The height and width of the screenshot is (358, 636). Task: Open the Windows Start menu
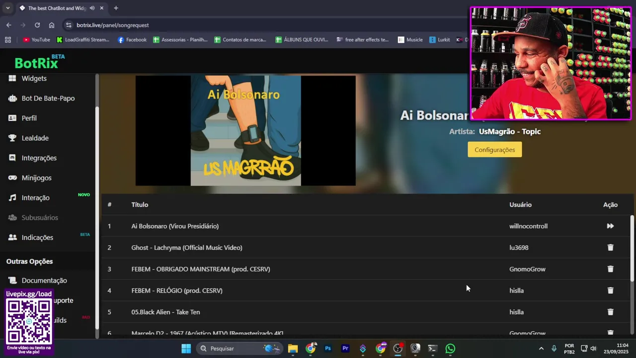[186, 349]
